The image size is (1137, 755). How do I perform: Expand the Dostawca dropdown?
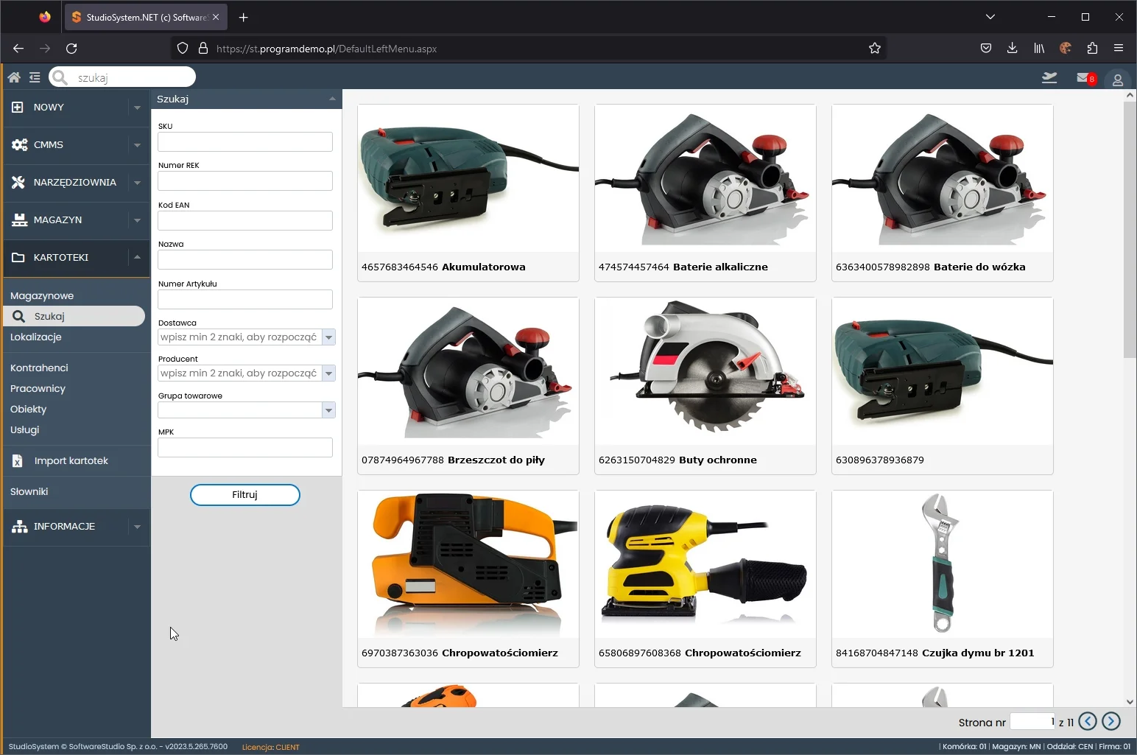pos(328,337)
